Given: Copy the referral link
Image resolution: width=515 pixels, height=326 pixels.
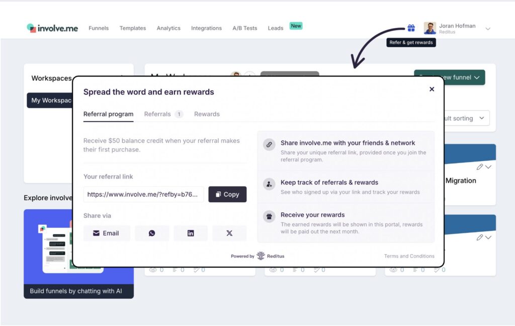Looking at the screenshot, I should point(227,194).
